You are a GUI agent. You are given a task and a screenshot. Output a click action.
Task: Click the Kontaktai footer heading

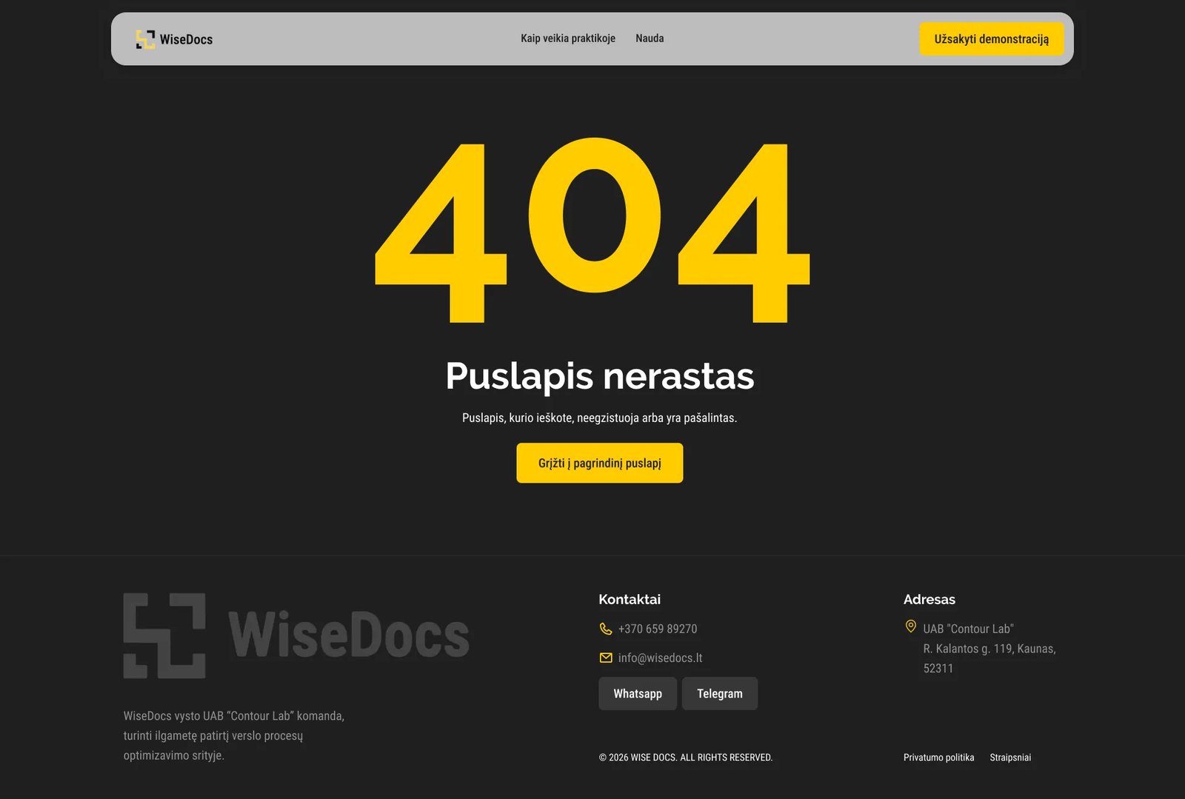pyautogui.click(x=630, y=599)
